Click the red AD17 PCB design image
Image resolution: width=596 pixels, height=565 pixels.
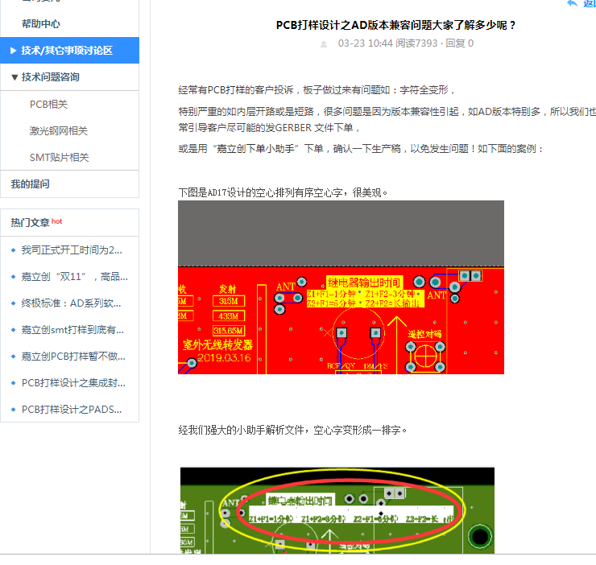(341, 287)
